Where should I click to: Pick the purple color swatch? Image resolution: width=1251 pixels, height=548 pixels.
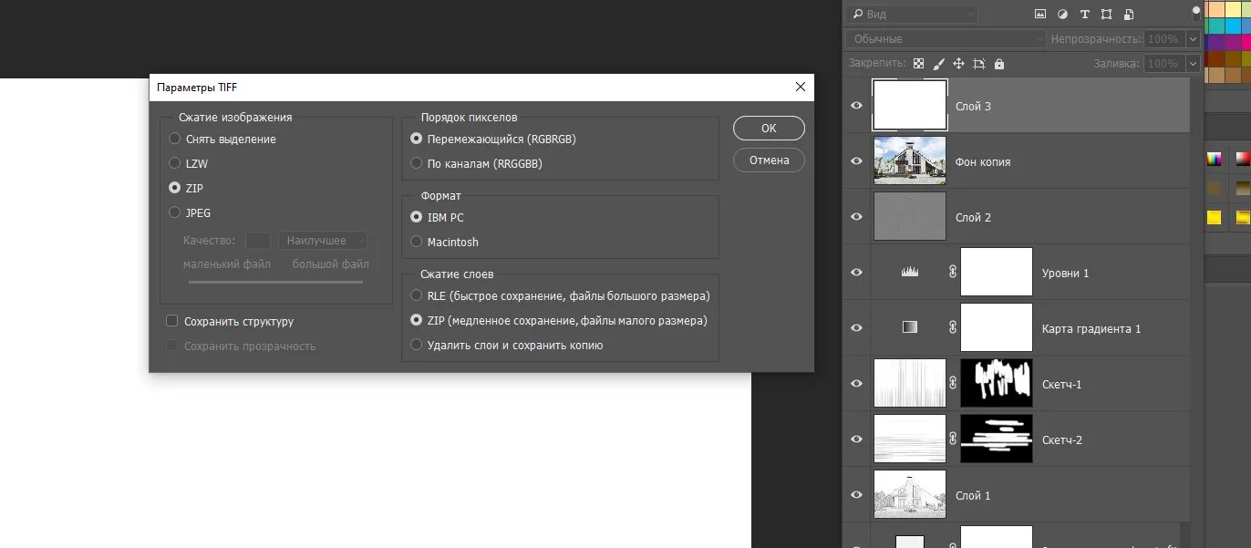pos(1215,42)
